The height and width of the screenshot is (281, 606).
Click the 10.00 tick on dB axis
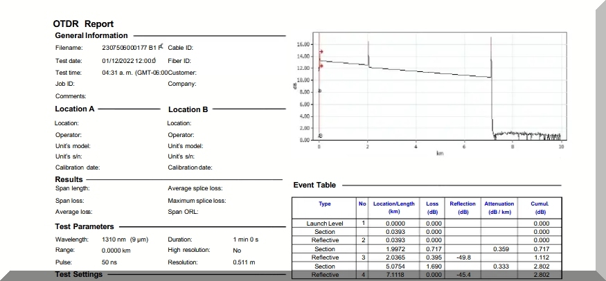click(x=305, y=80)
